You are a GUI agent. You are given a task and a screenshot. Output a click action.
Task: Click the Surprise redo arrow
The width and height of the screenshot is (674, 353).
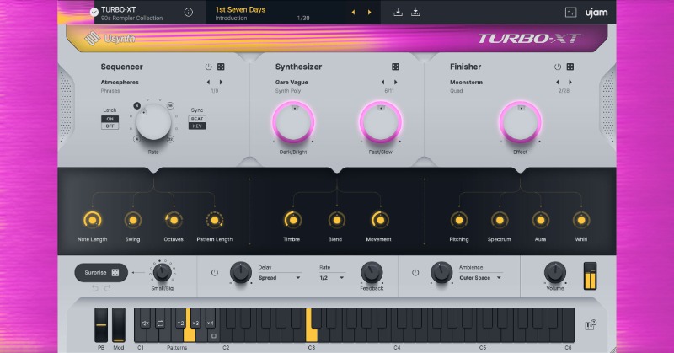pos(108,288)
